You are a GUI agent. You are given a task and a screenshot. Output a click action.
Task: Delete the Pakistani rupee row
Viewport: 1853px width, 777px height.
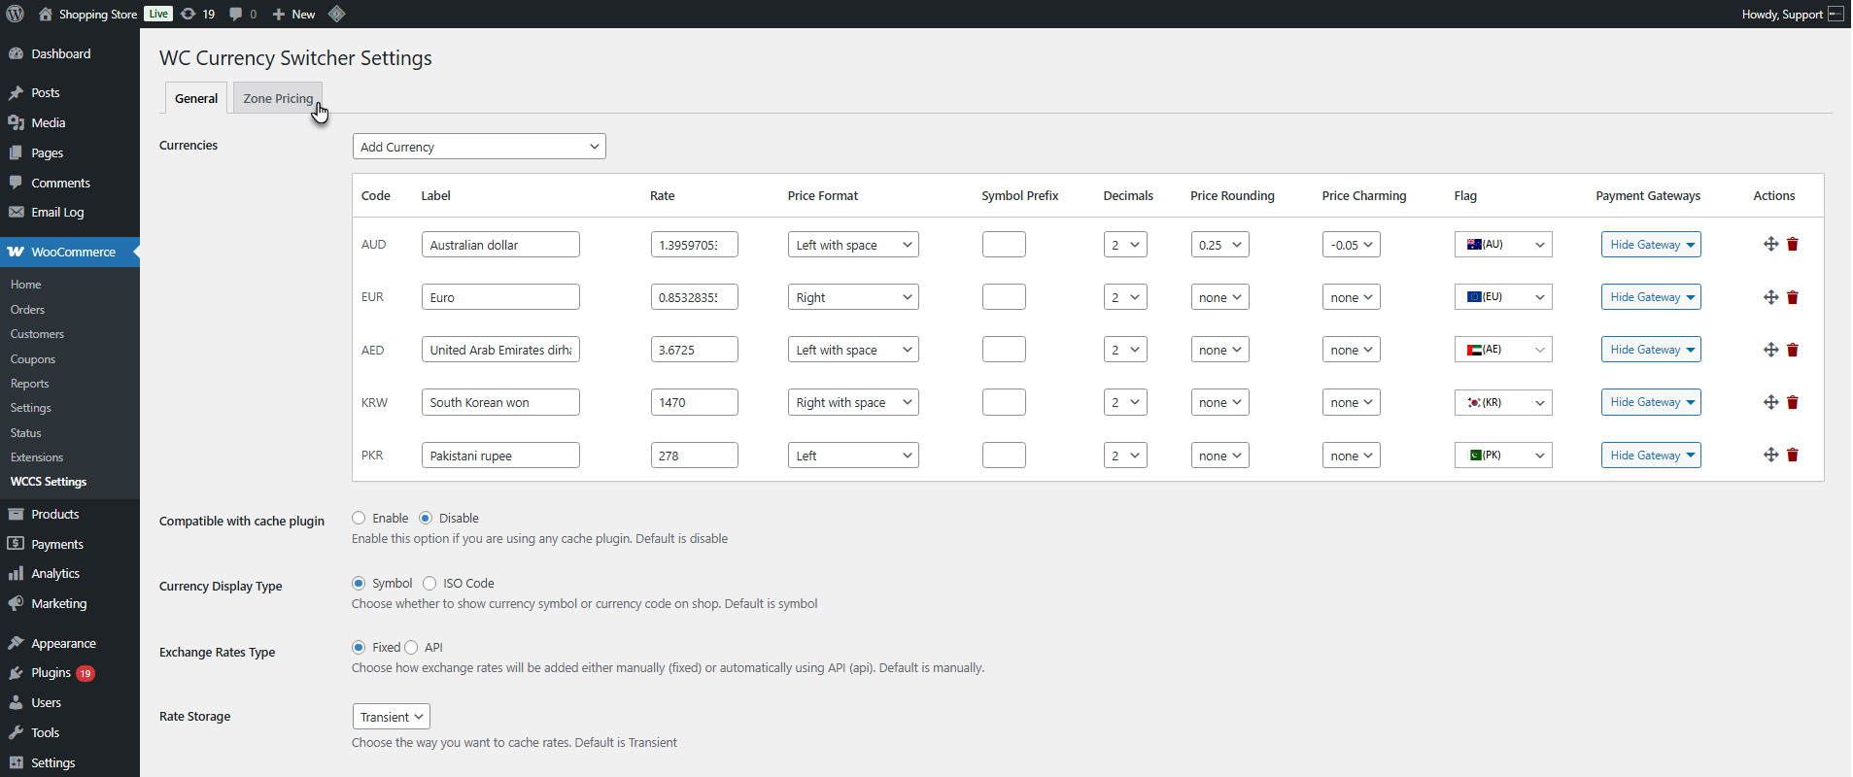[1793, 455]
